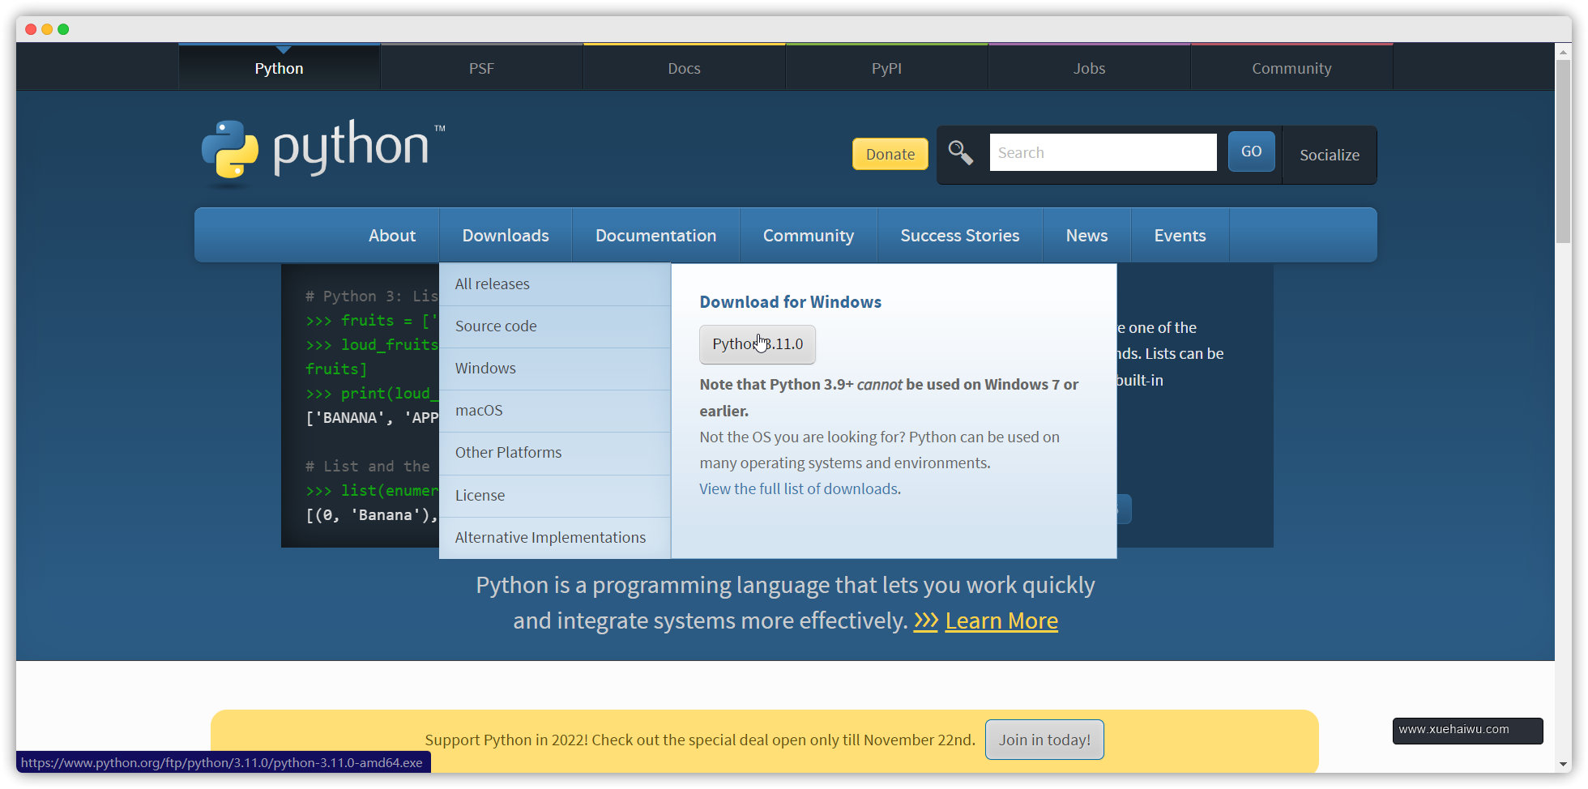1588x789 pixels.
Task: Select All releases in Downloads menu
Action: (555, 284)
